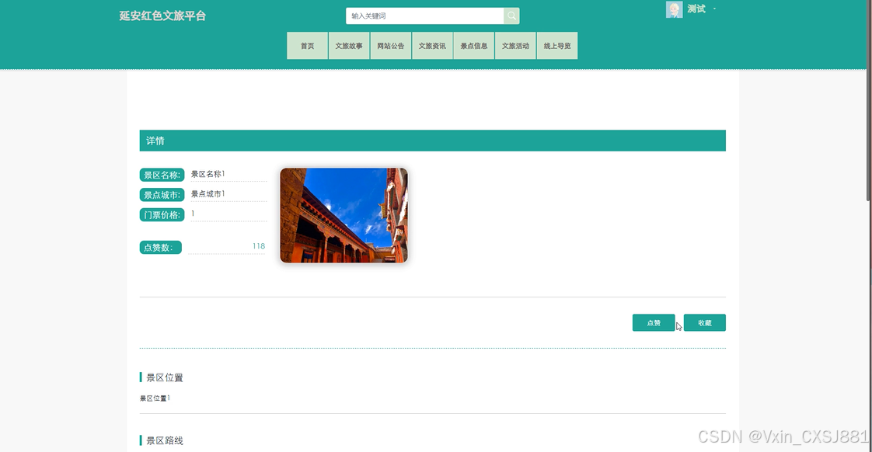This screenshot has height=452, width=872.
Task: Open the 网站公告 nav tab
Action: tap(390, 46)
